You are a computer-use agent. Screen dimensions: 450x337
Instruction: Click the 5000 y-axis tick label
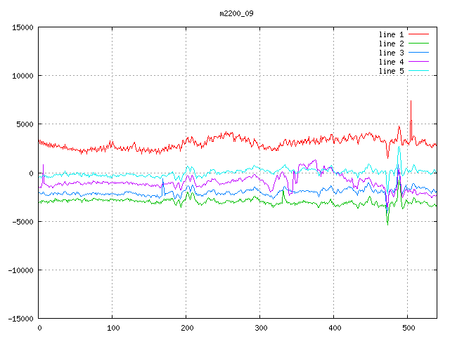coord(25,124)
